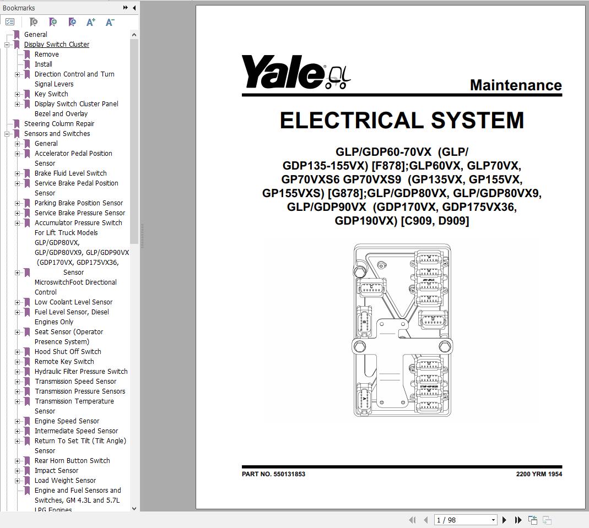This screenshot has height=528, width=589.
Task: Open the Load Weight Sensor bookmark
Action: click(x=66, y=480)
